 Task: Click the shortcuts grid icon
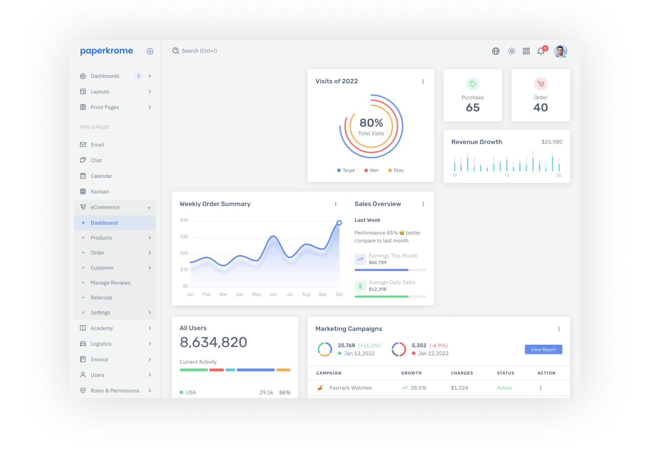[526, 51]
